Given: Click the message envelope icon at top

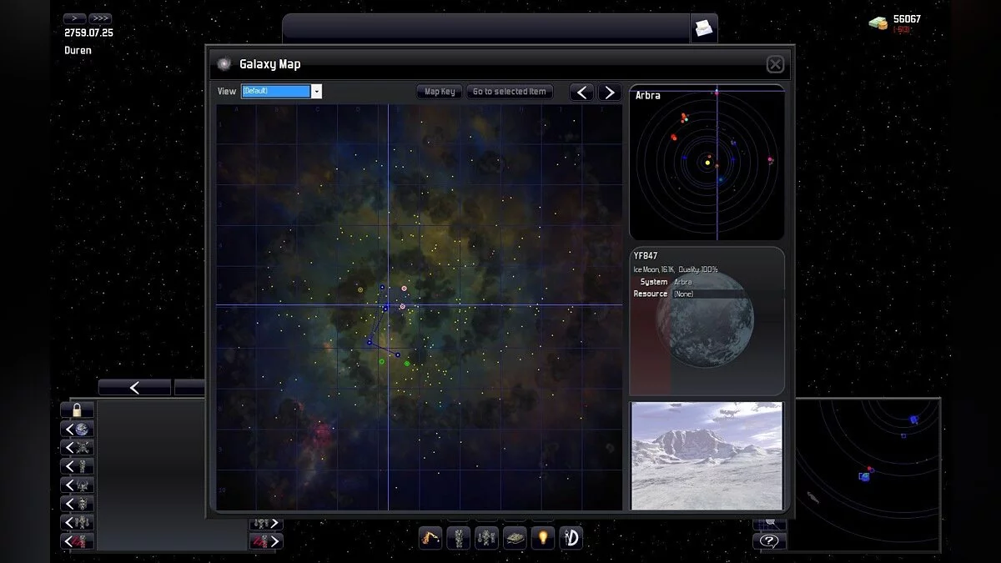Looking at the screenshot, I should 703,28.
